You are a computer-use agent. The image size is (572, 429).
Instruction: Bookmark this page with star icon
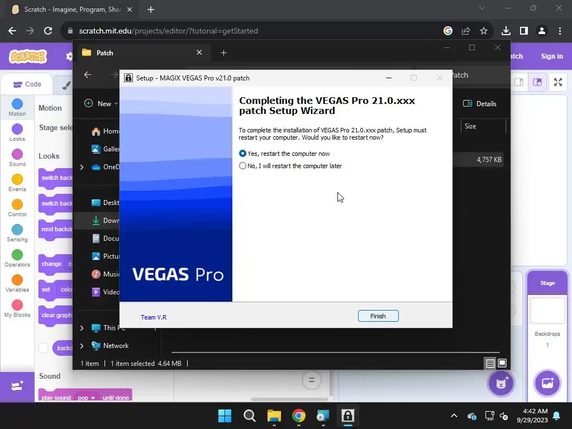[x=484, y=31]
